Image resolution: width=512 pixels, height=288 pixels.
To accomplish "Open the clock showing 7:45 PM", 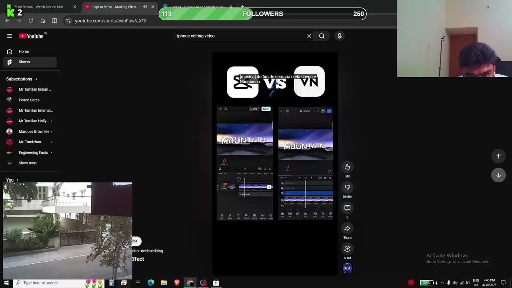I will [489, 283].
